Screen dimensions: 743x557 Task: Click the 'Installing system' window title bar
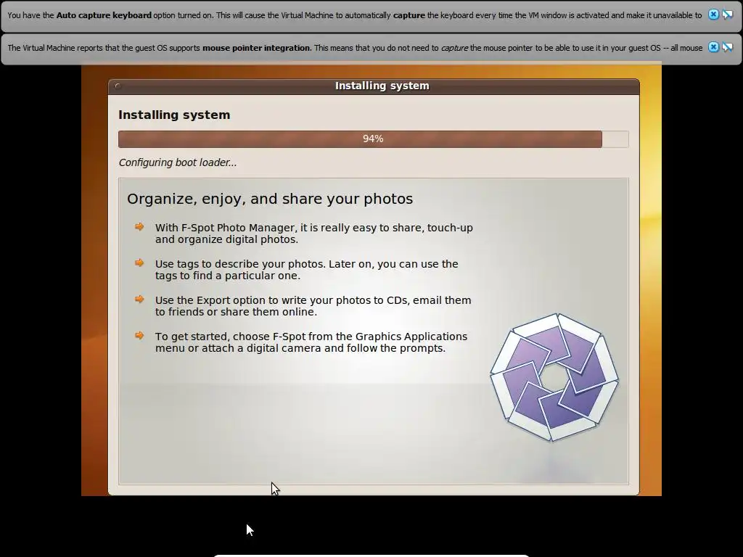coord(374,86)
